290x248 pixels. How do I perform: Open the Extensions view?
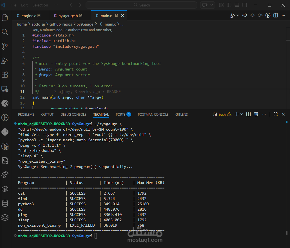[5, 75]
